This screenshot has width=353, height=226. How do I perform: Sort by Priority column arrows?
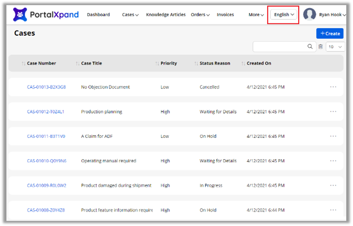pos(157,63)
